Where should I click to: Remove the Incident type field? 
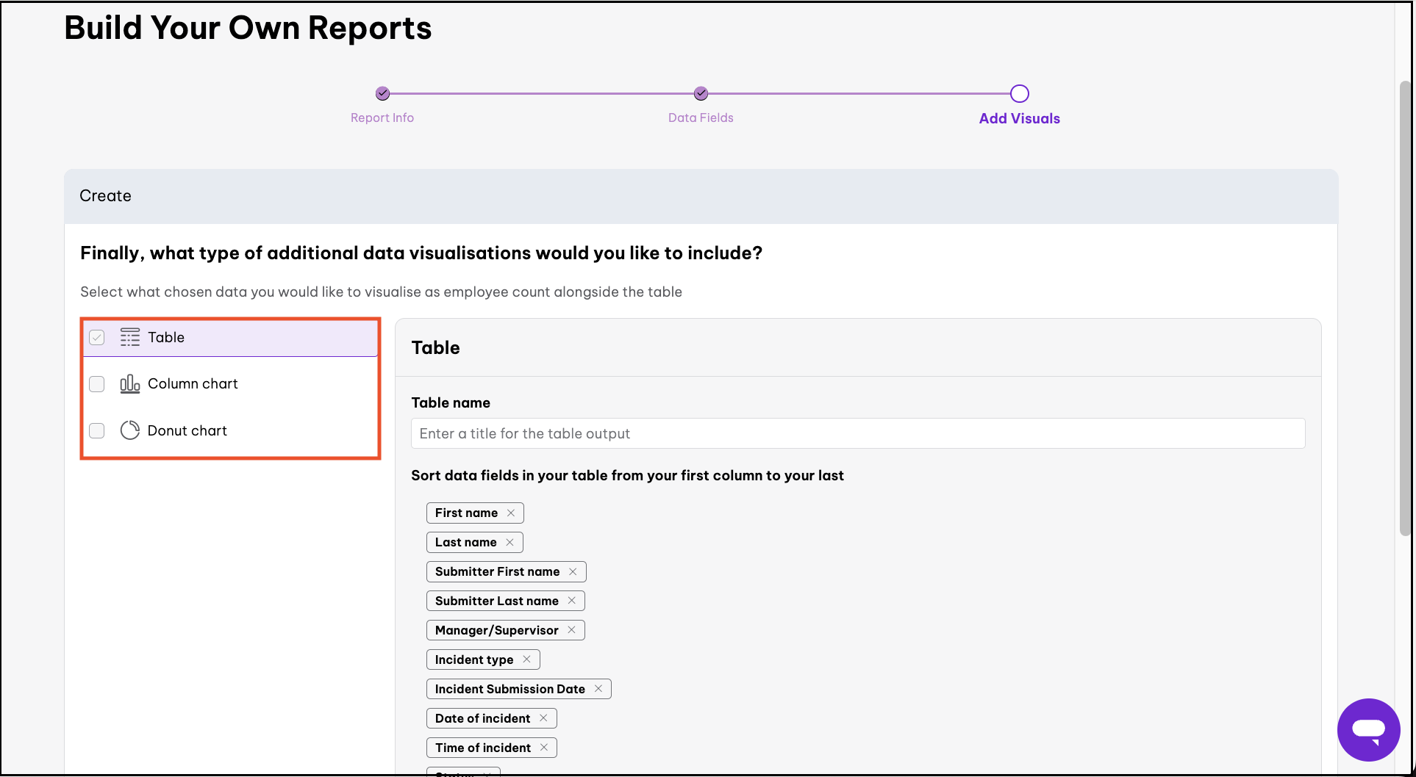(528, 659)
